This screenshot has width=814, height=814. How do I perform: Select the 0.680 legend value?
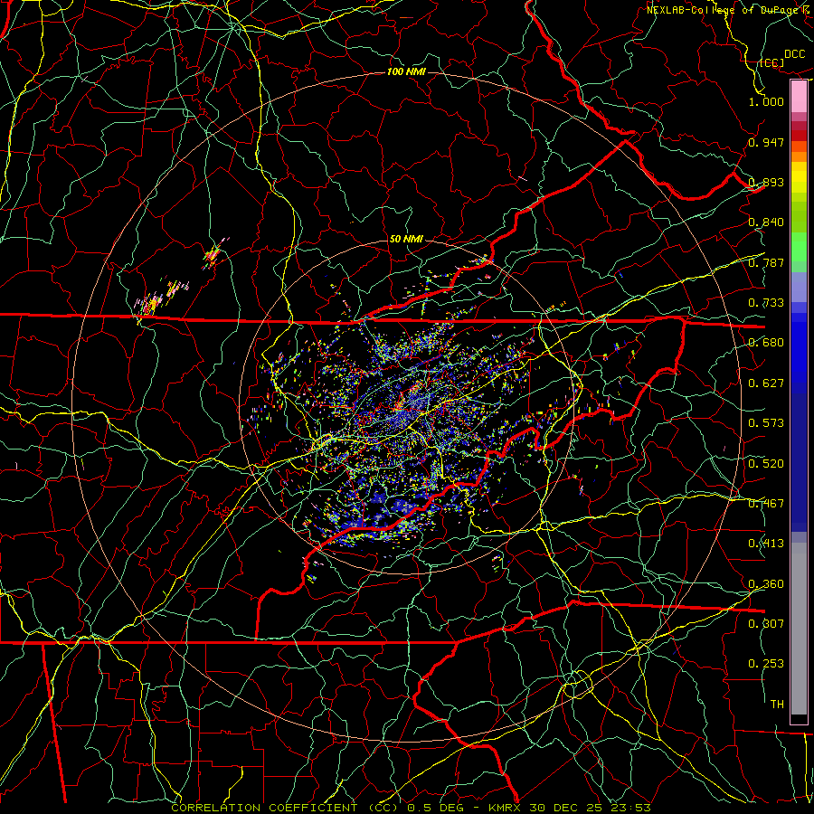point(766,343)
